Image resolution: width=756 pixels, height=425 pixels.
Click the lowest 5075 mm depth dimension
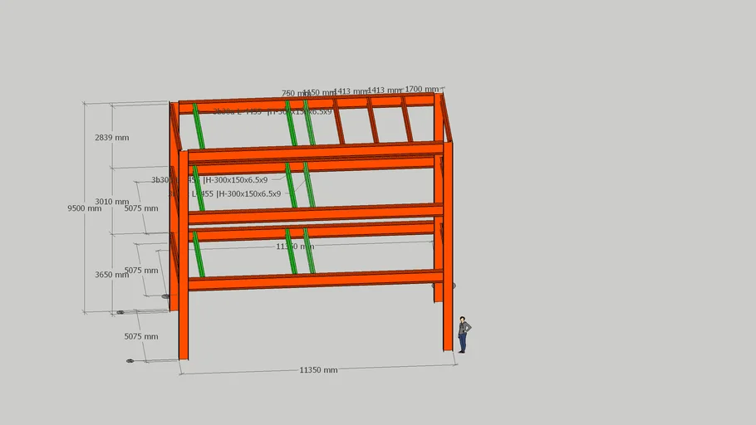point(140,337)
